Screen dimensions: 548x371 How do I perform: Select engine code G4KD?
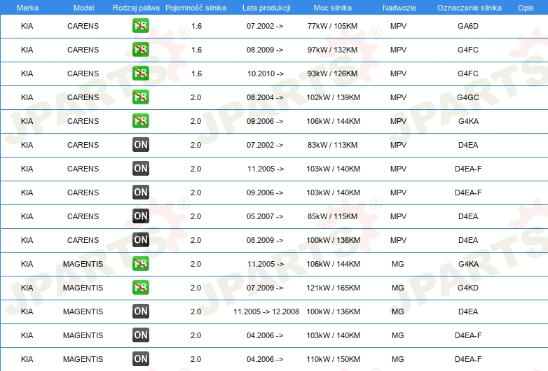468,288
